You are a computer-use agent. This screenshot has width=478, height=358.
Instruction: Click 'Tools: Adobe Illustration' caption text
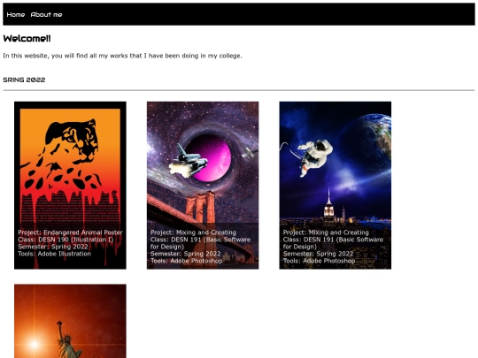pos(54,254)
